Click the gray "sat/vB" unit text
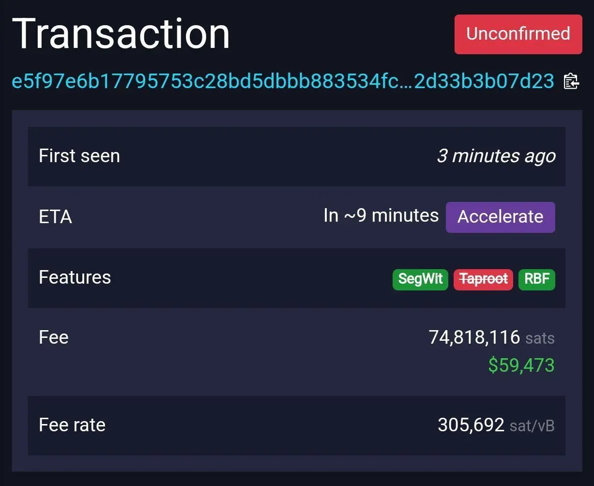Screen dimensions: 594x486 pyautogui.click(x=532, y=425)
